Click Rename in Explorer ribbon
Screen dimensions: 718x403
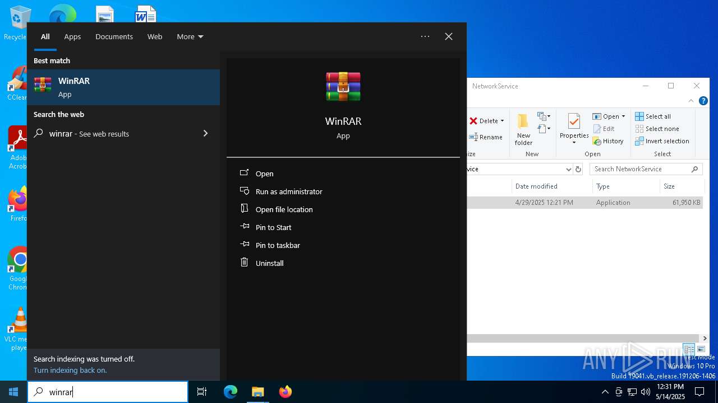[x=486, y=137]
